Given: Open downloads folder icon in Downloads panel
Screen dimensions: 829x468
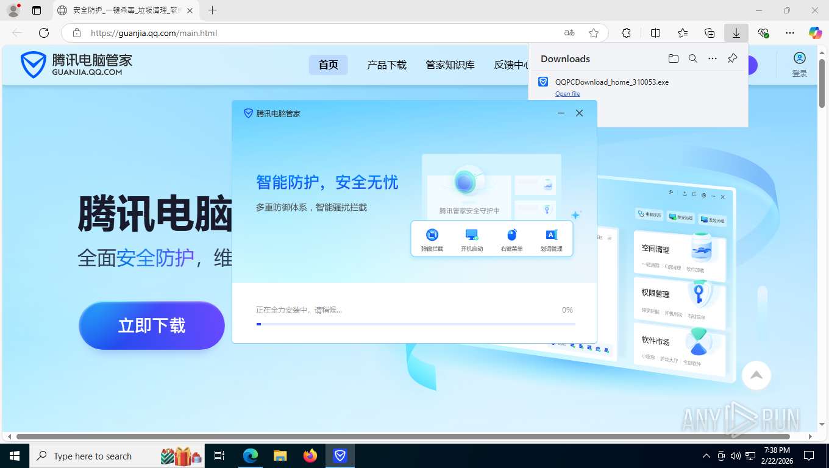Looking at the screenshot, I should coord(673,58).
